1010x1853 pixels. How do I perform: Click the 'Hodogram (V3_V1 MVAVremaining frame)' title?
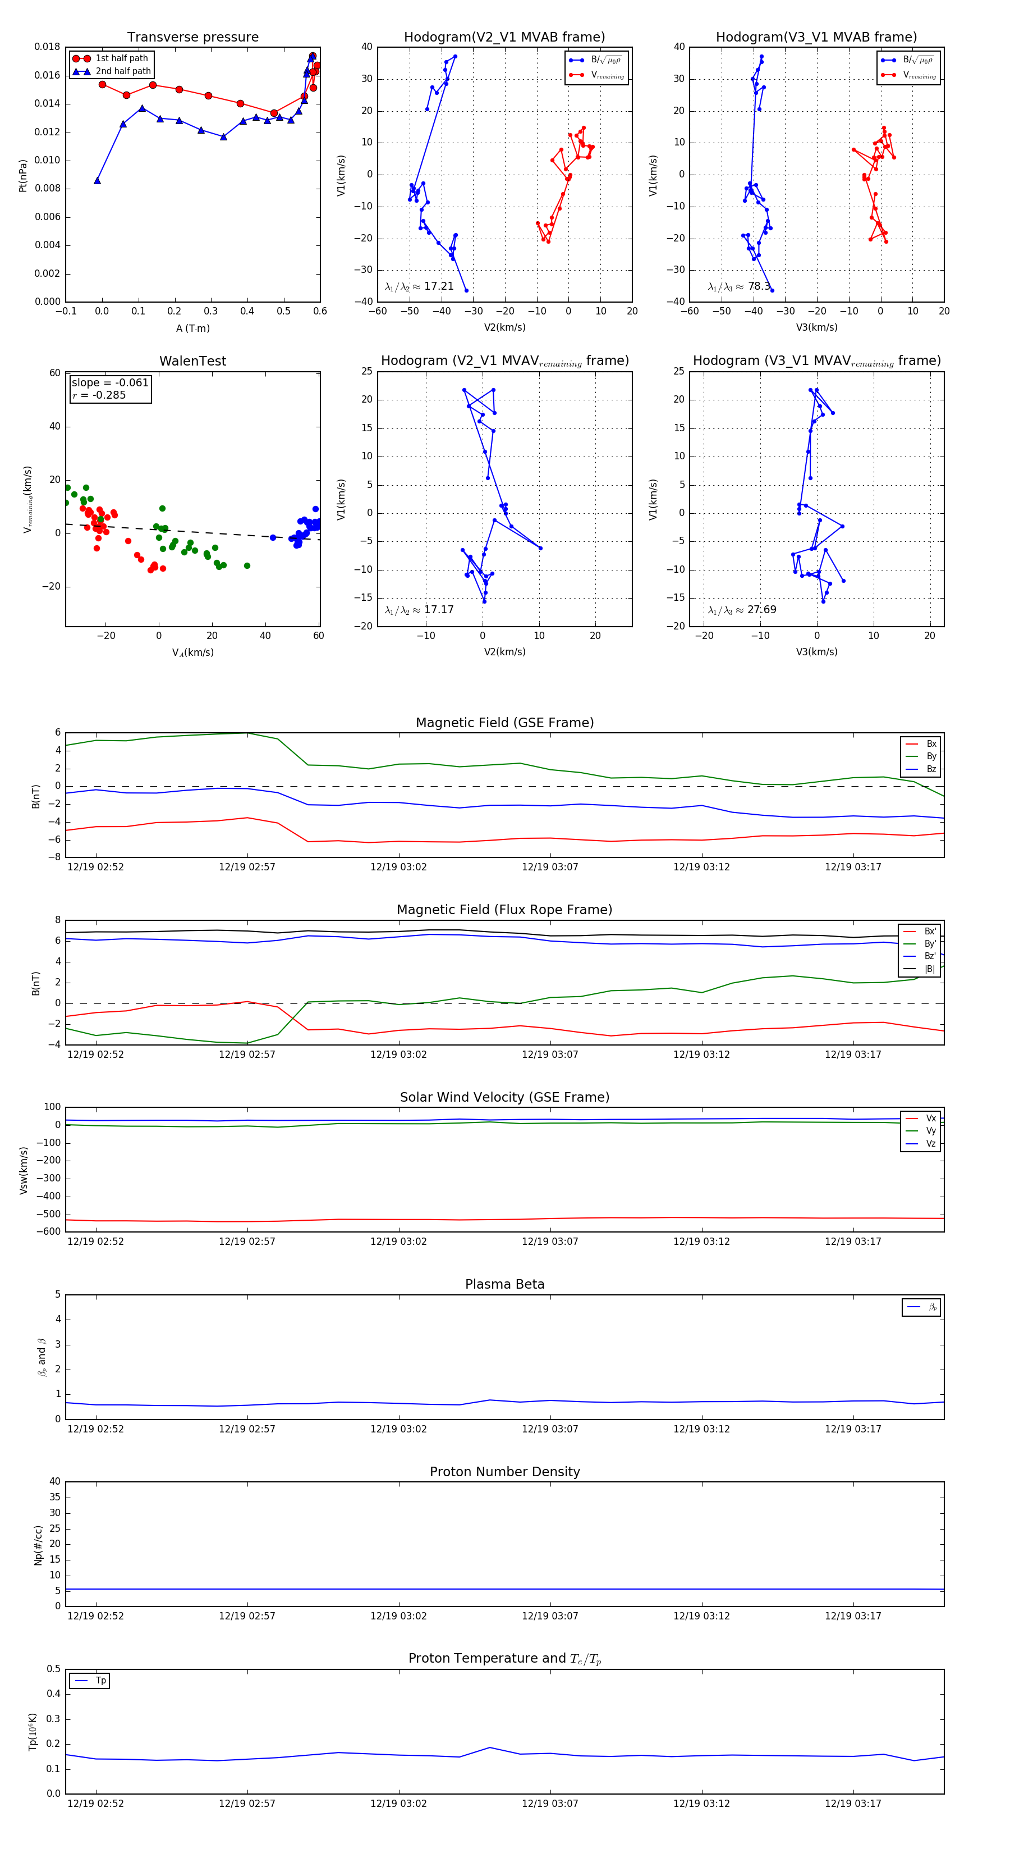(x=816, y=361)
